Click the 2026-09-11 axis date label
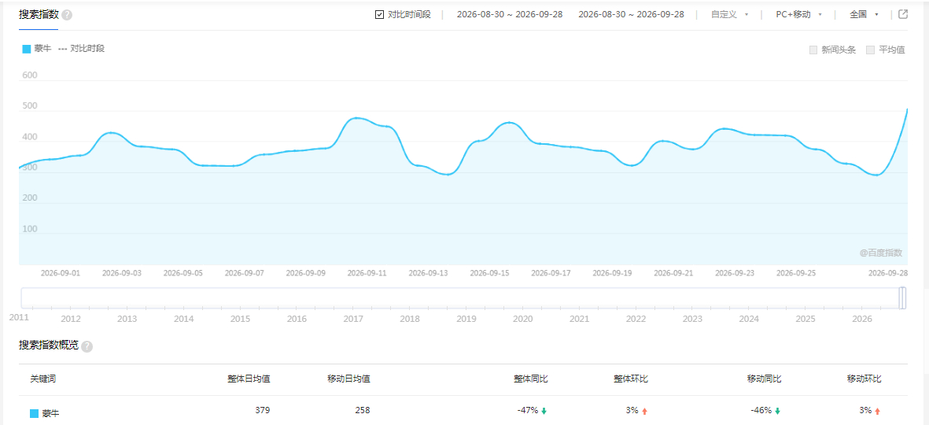This screenshot has height=425, width=929. (367, 273)
